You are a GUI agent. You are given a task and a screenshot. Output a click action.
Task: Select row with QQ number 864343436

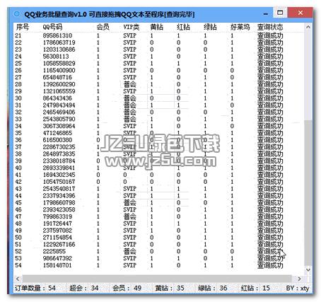tap(149, 98)
